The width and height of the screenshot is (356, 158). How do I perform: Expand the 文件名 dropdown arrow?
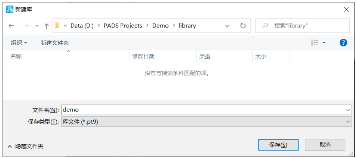click(x=348, y=110)
